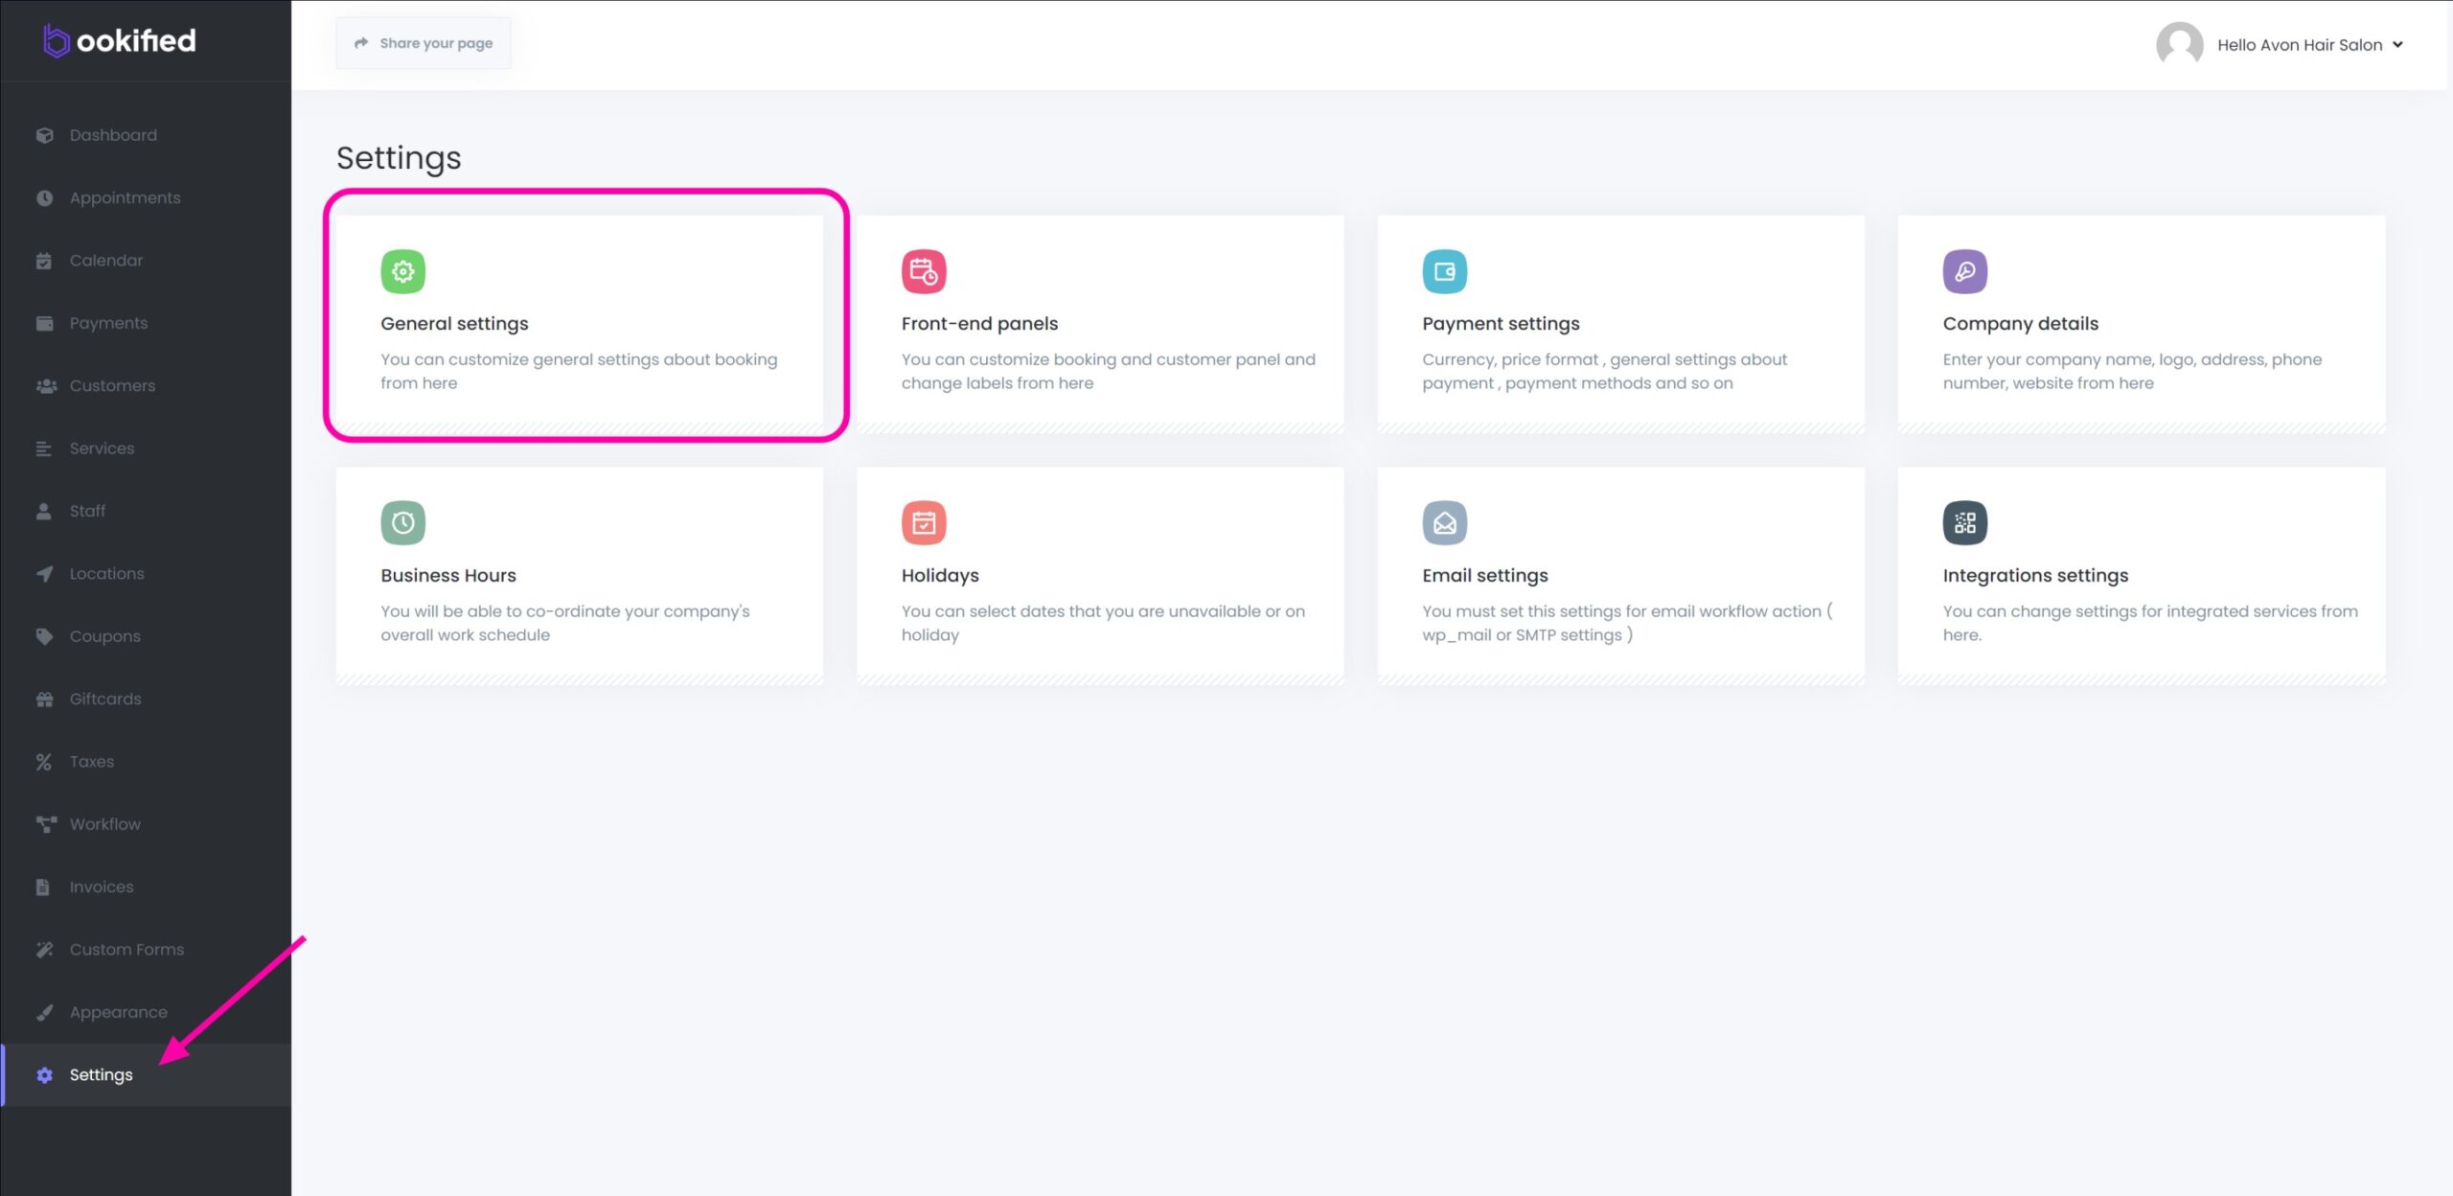Click the Settings page heading
This screenshot has width=2453, height=1196.
399,158
